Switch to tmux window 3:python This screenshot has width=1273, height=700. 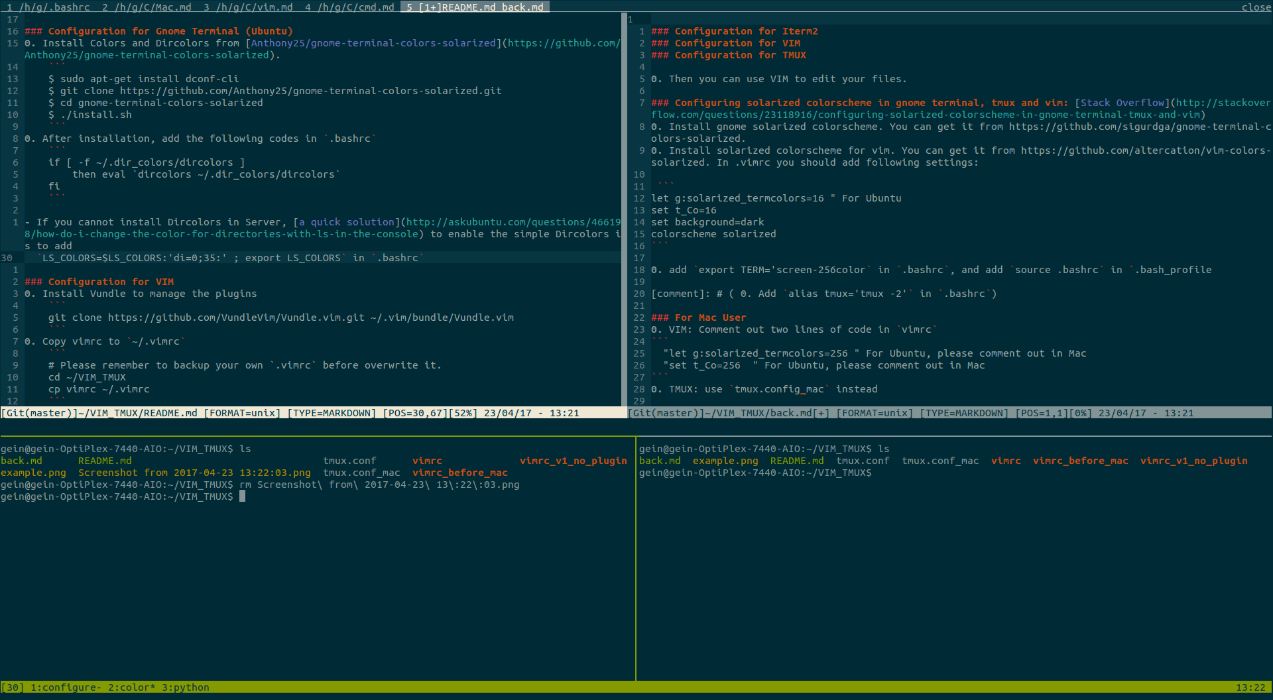pyautogui.click(x=186, y=687)
